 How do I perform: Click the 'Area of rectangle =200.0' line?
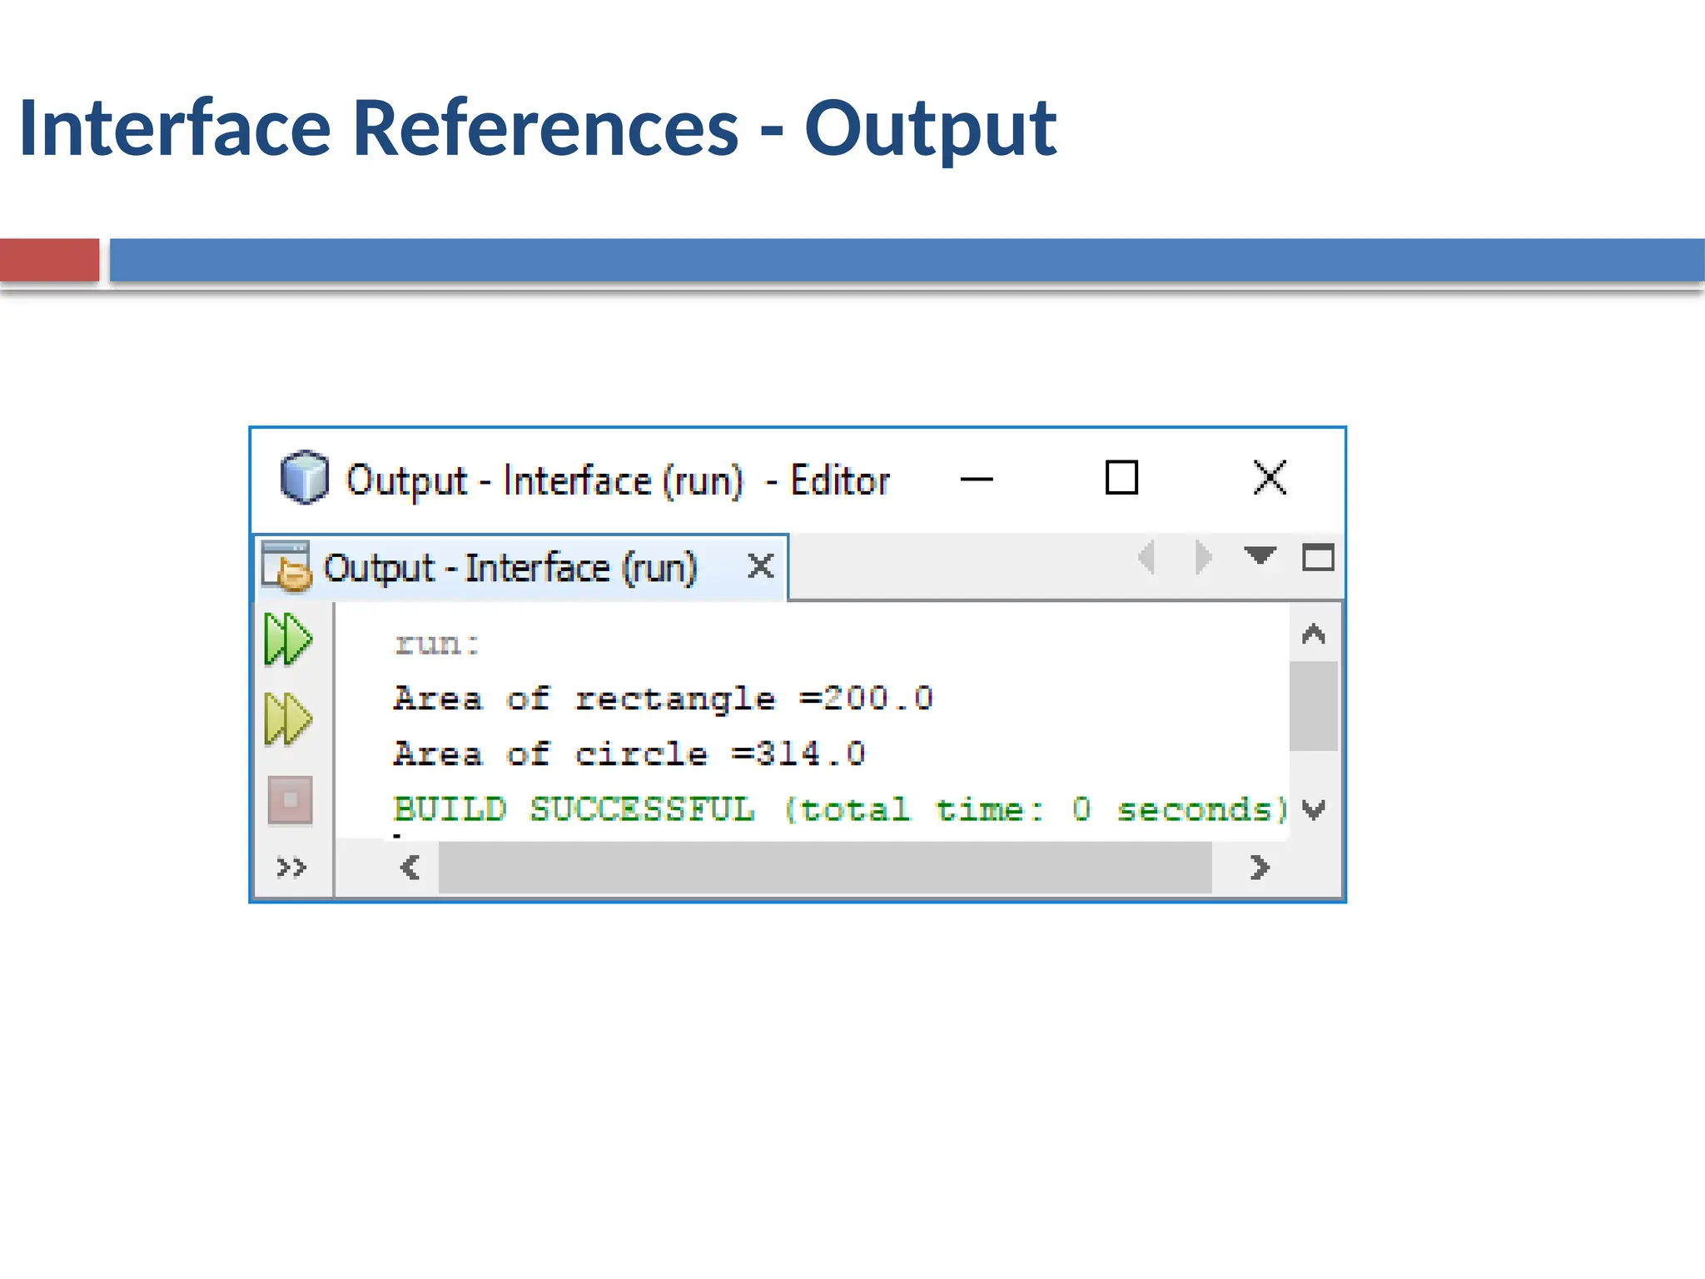664,699
